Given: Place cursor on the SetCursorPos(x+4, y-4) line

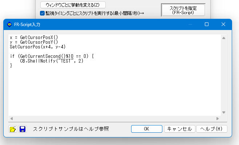Looking at the screenshot, I should coord(38,47).
